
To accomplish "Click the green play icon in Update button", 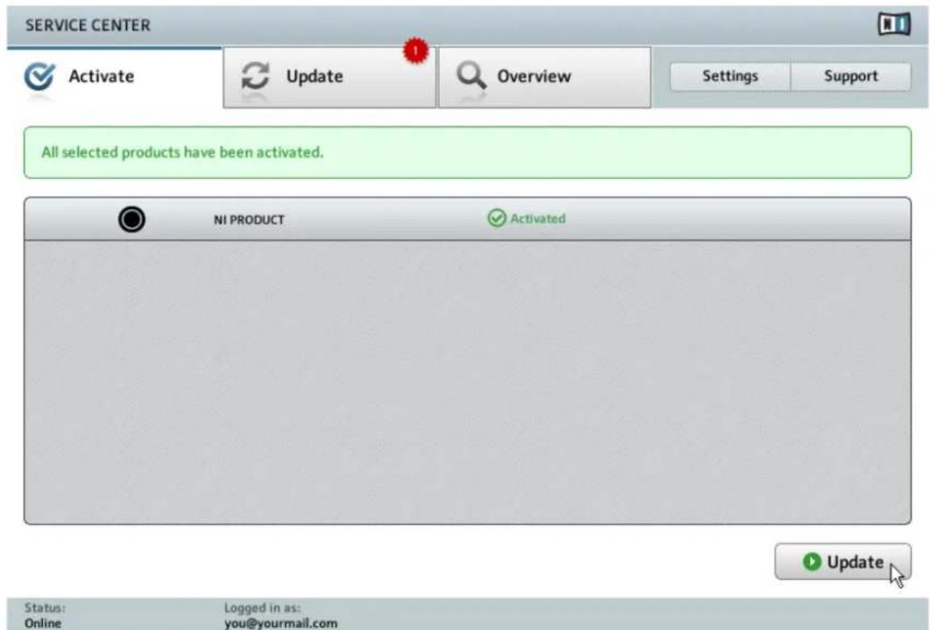I will [x=812, y=561].
